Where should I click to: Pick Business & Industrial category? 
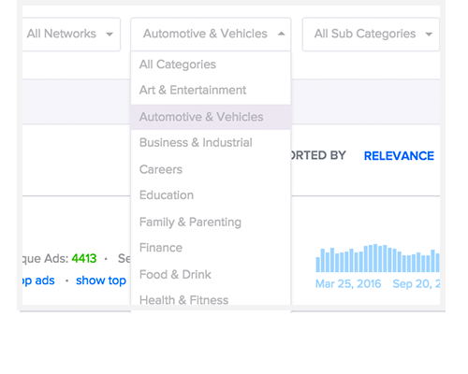pyautogui.click(x=211, y=143)
